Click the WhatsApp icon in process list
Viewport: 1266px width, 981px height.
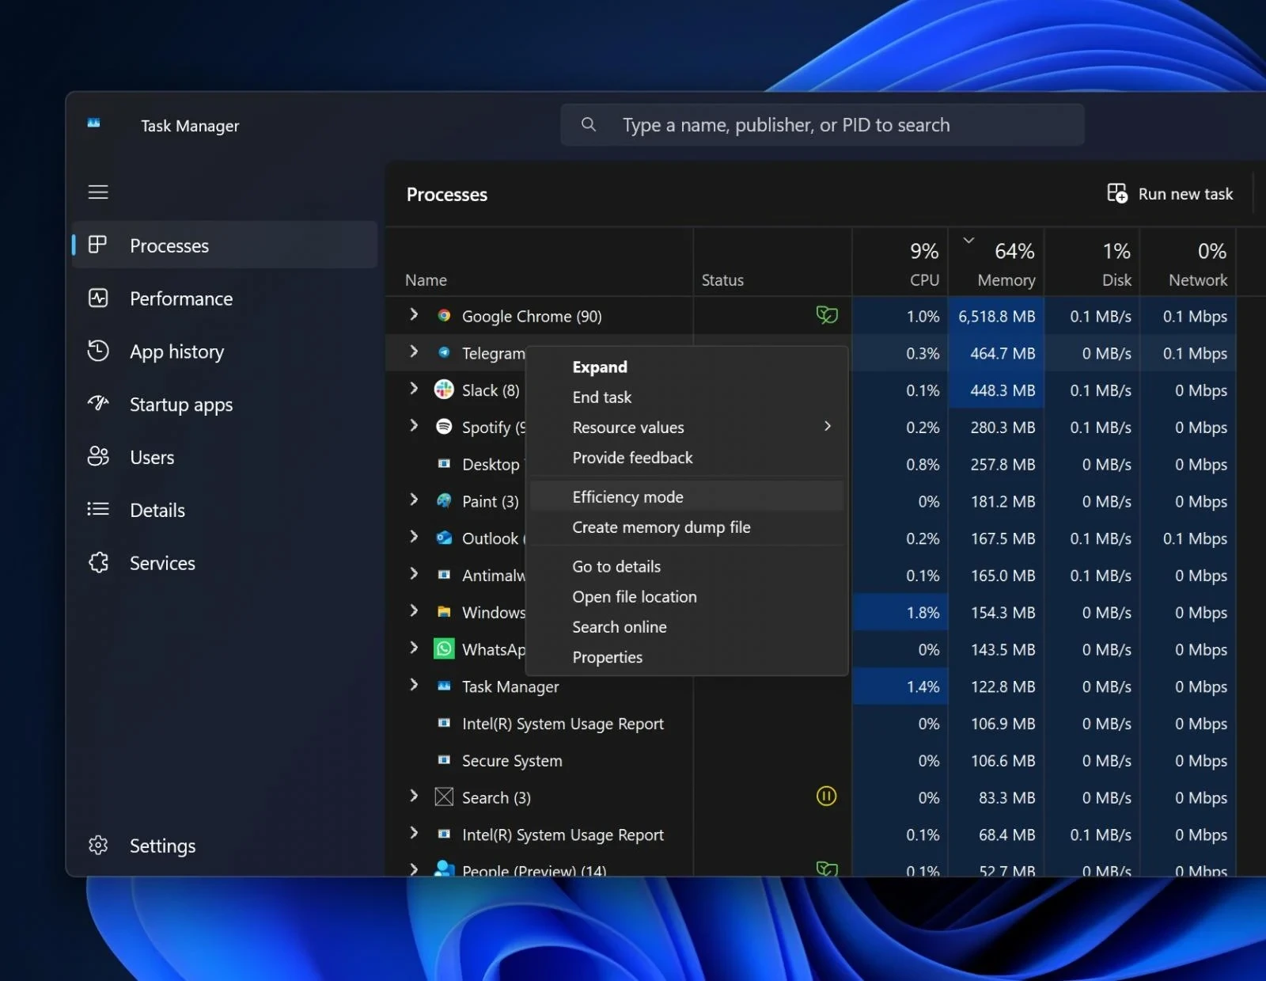tap(444, 648)
